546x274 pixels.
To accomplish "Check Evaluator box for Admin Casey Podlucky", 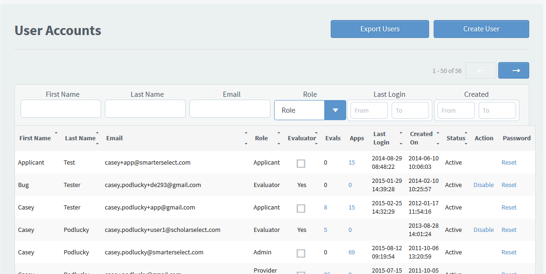I will 301,253.
